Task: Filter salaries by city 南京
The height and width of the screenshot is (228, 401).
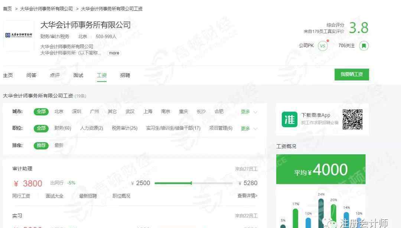Action: [x=166, y=112]
